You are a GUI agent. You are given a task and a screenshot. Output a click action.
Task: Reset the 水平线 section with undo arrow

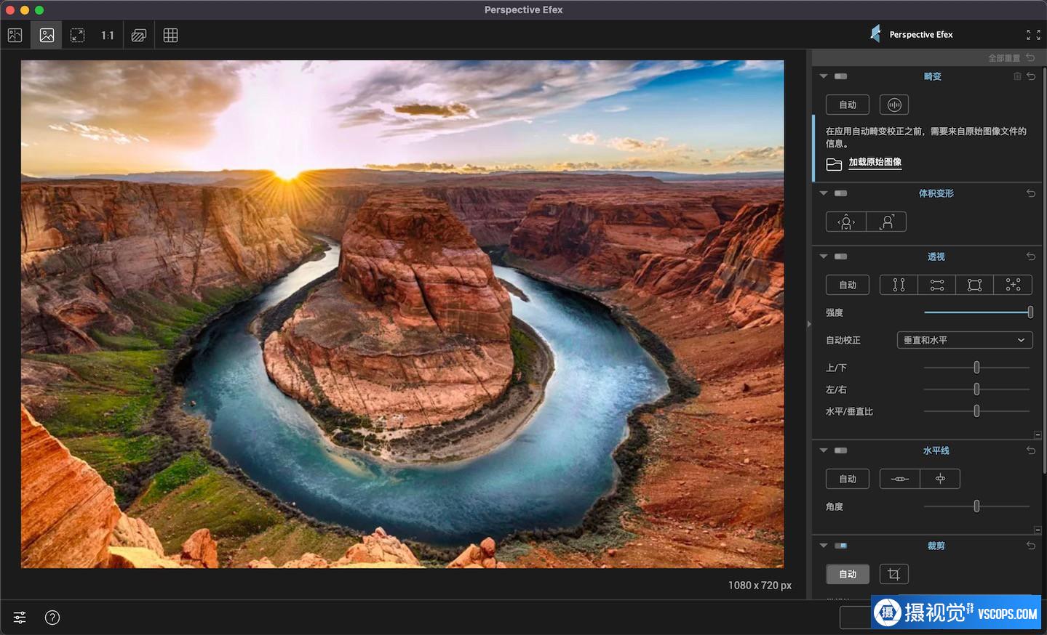click(1030, 450)
